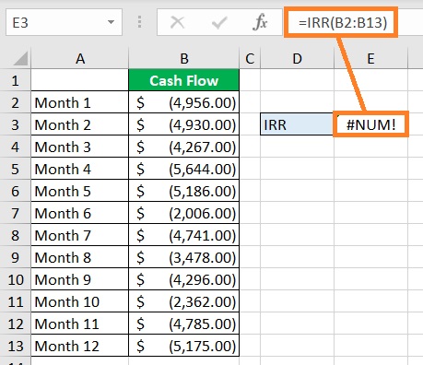The image size is (423, 365).
Task: Select the Month 2 cell
Action: pyautogui.click(x=79, y=124)
